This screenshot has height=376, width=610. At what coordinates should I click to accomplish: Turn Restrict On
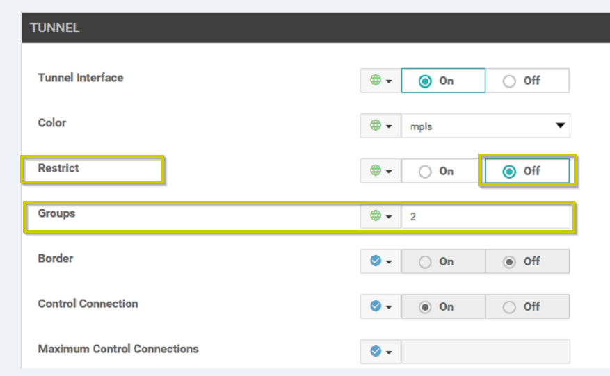443,171
